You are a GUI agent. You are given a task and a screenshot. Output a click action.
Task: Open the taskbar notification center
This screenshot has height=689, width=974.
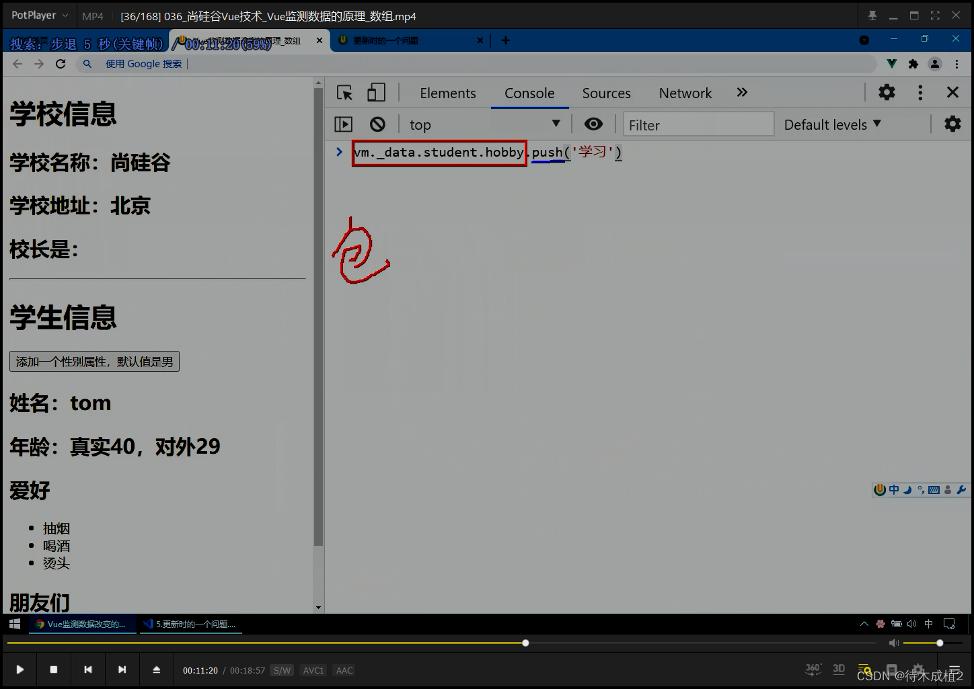coord(949,624)
